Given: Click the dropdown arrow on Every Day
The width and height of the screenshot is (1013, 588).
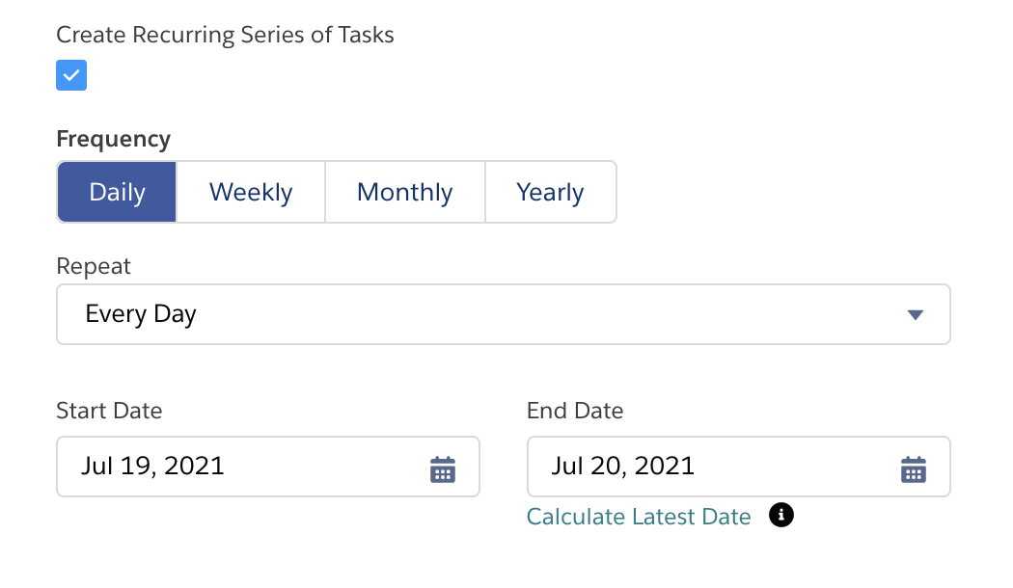Looking at the screenshot, I should click(x=916, y=313).
